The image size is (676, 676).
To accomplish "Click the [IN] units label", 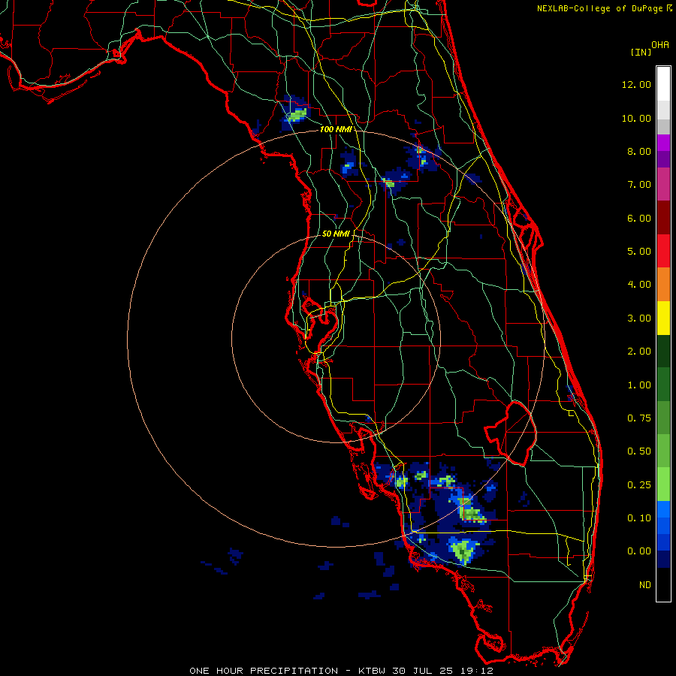I will point(641,52).
